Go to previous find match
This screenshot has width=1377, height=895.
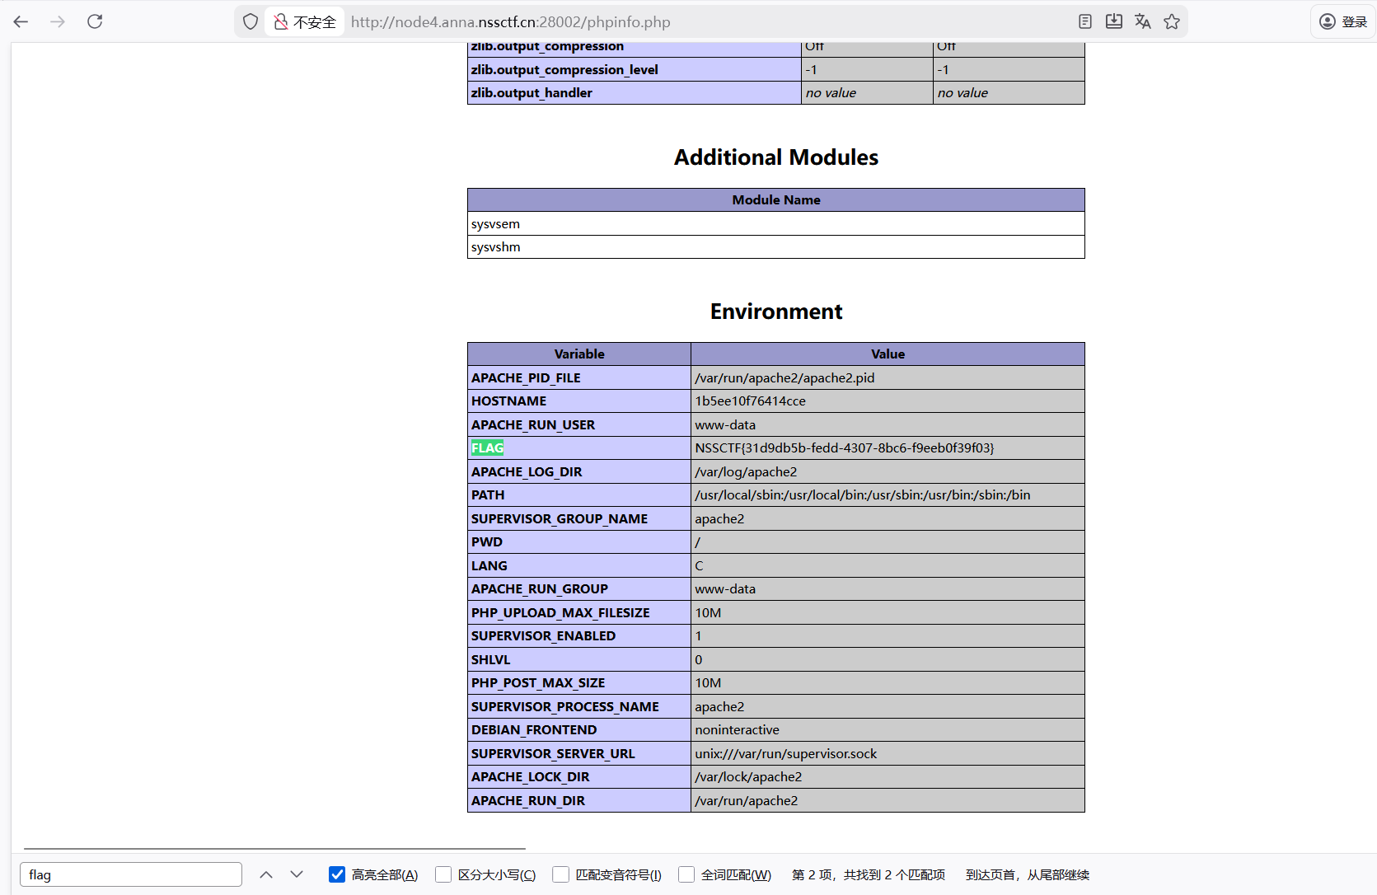pos(266,874)
